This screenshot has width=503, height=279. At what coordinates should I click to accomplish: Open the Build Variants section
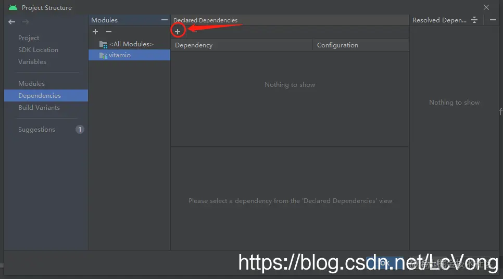click(x=39, y=107)
